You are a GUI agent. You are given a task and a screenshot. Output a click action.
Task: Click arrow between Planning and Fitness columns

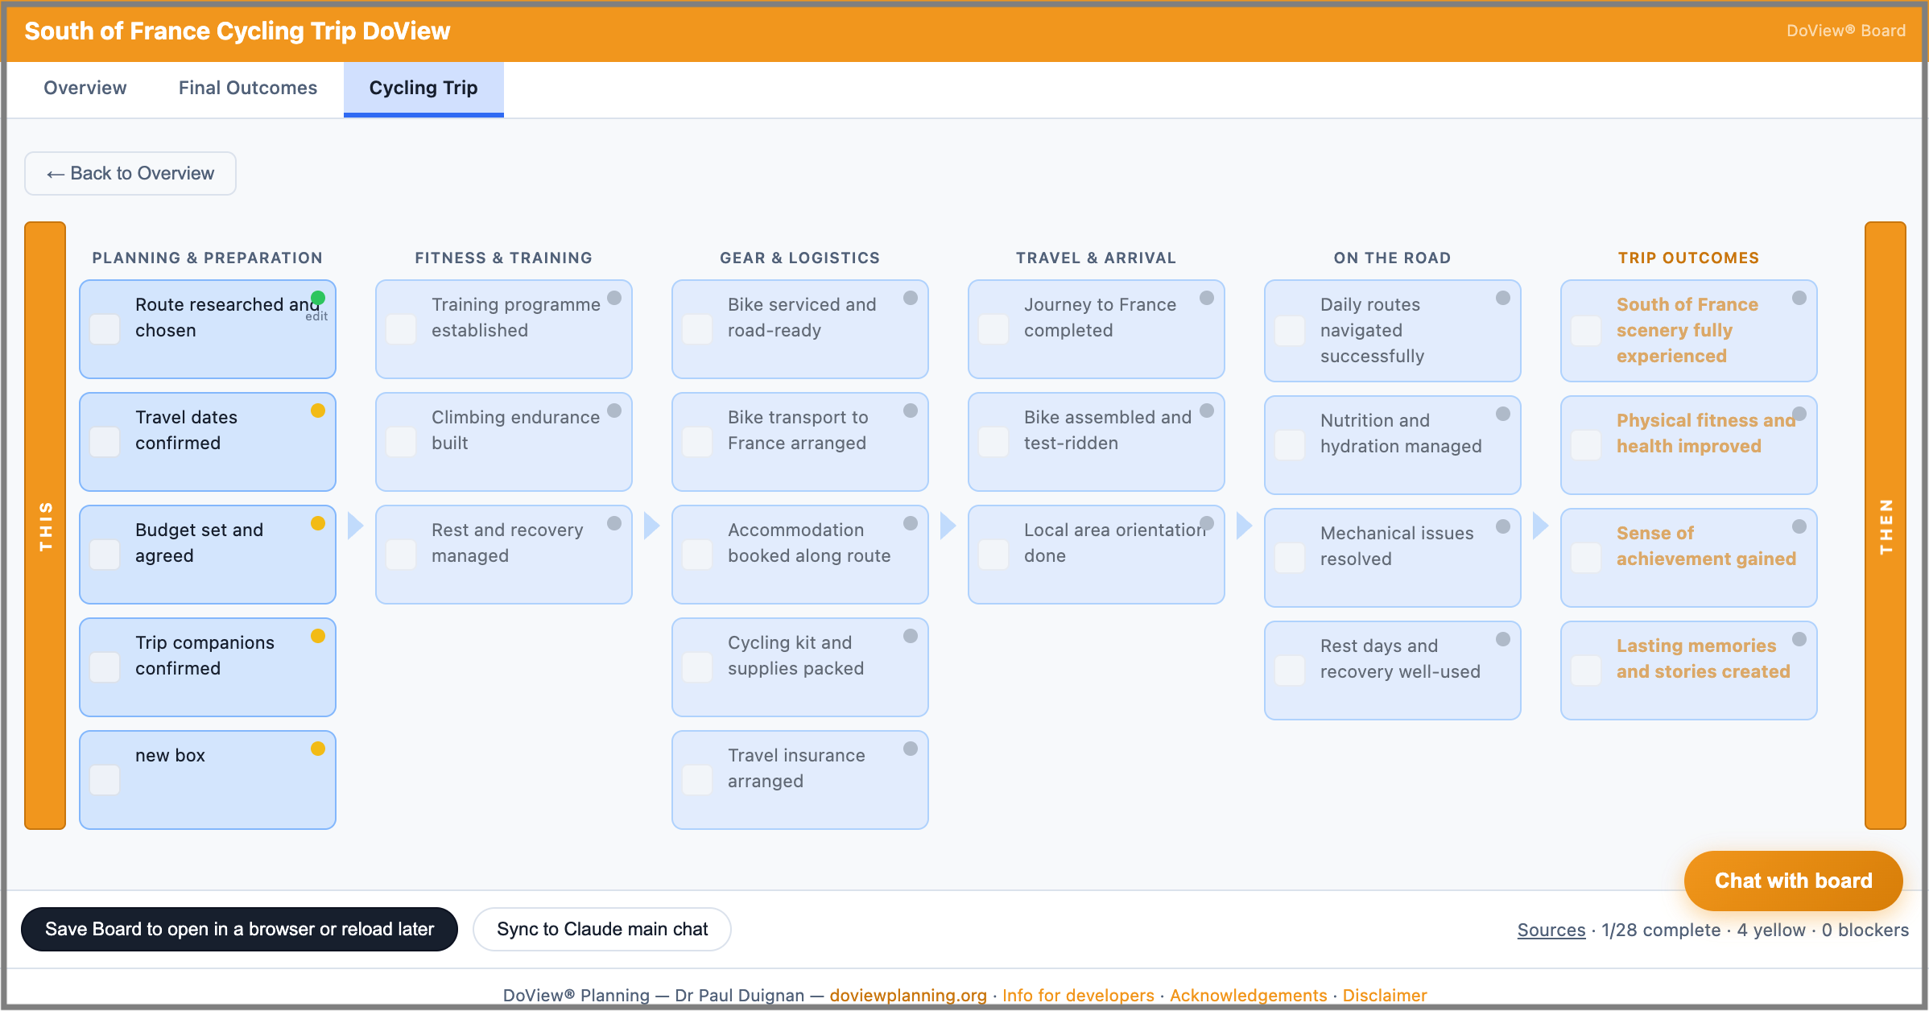[355, 526]
